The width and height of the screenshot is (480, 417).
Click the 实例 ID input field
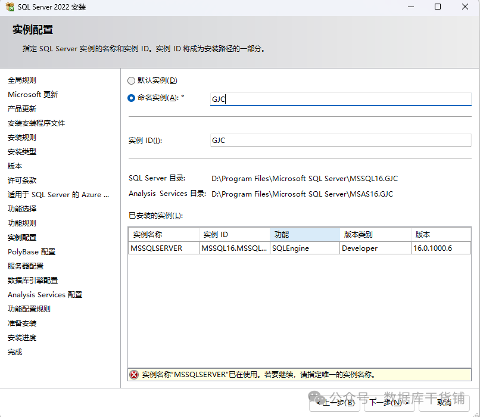pyautogui.click(x=341, y=140)
